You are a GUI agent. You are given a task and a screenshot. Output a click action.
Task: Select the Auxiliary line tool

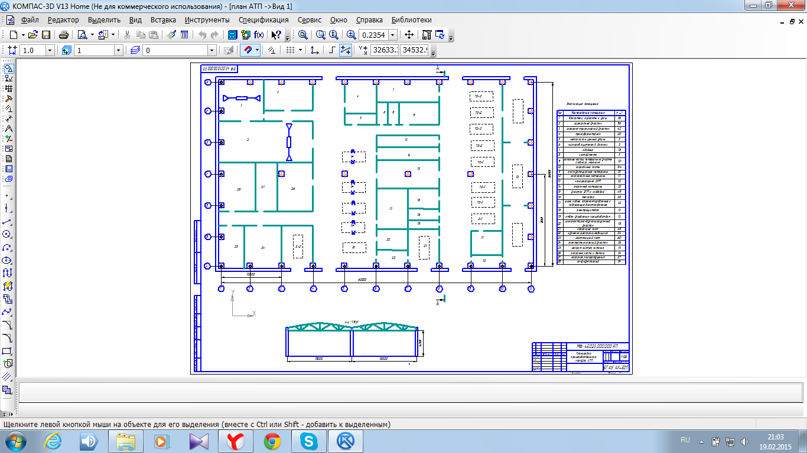point(8,208)
